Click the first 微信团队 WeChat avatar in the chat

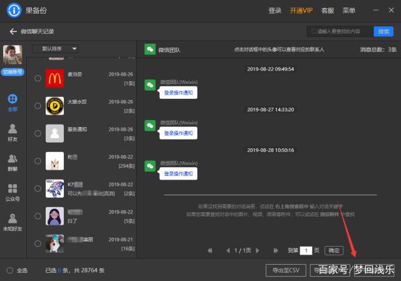tap(150, 84)
